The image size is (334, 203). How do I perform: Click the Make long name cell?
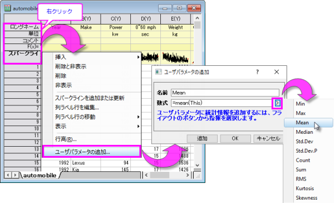[86, 27]
